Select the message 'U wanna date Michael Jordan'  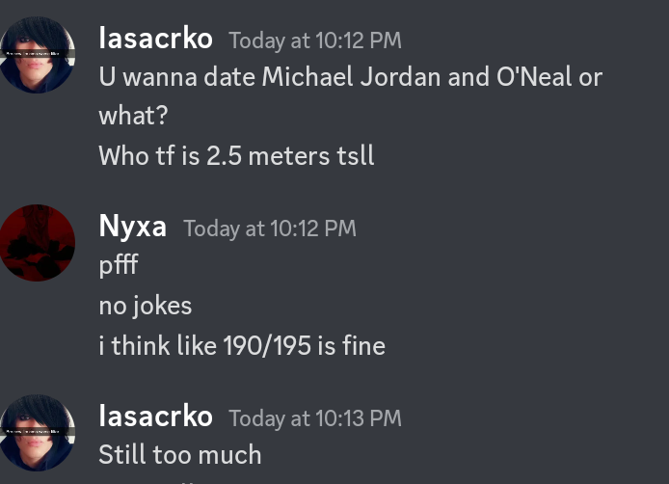[x=350, y=96]
